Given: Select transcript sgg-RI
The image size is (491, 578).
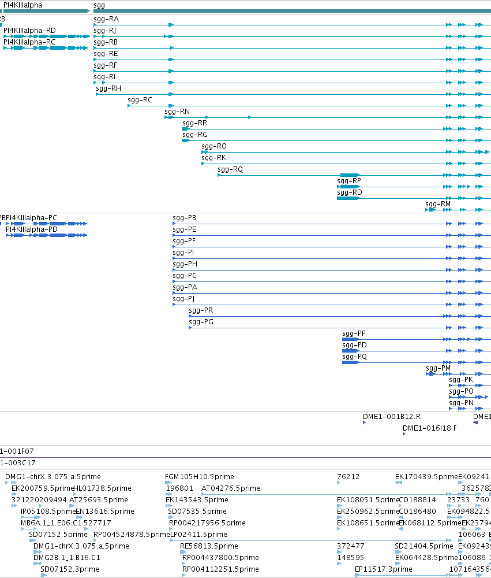Looking at the screenshot, I should (x=104, y=77).
